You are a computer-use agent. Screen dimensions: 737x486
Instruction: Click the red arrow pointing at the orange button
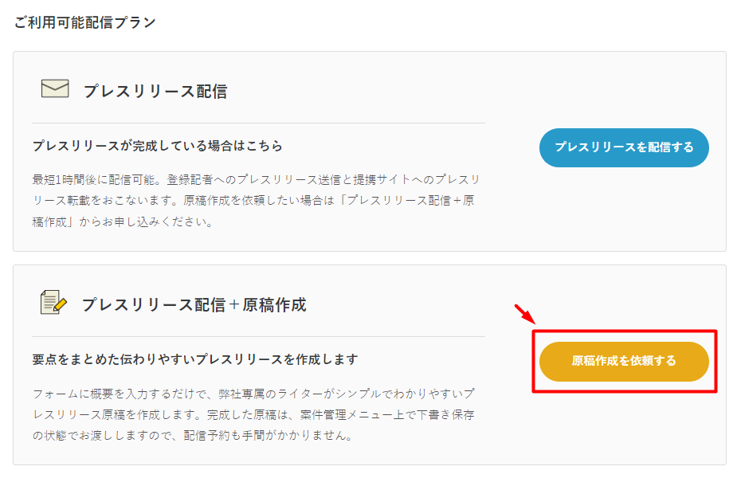click(x=525, y=314)
